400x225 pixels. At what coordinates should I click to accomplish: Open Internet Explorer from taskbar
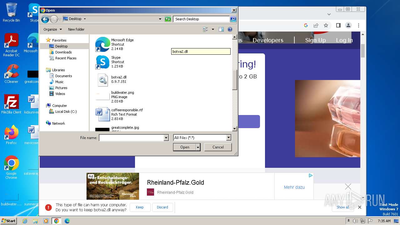pyautogui.click(x=25, y=221)
